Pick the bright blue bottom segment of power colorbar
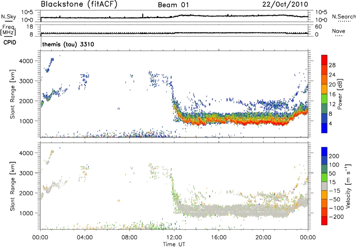The image size is (356, 247). click(x=324, y=128)
